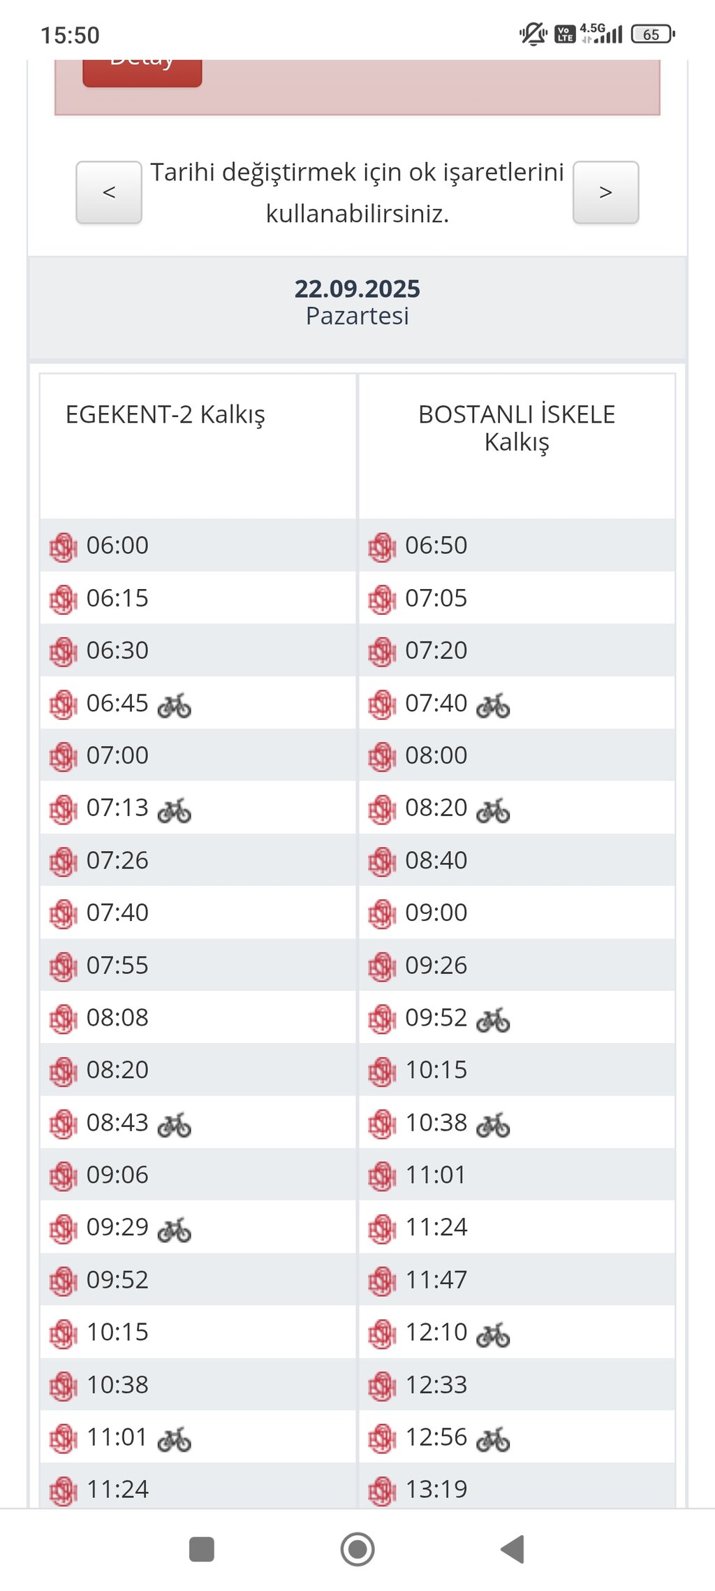Screen dimensions: 715x1591
Task: Tap red bus icon beside 06:50 departure
Action: pos(381,546)
